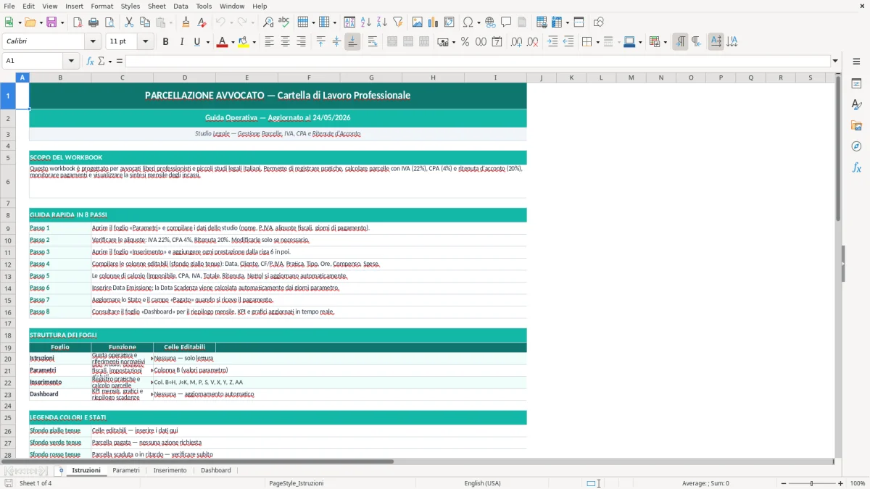
Task: Toggle Align Bottom vertical alignment
Action: [x=352, y=42]
